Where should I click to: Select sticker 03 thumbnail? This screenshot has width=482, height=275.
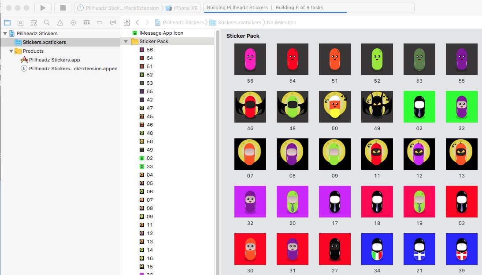click(462, 202)
